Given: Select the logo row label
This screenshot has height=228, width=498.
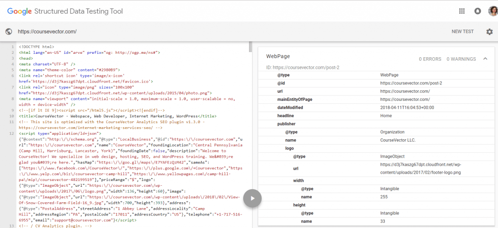Looking at the screenshot, I should click(289, 148).
